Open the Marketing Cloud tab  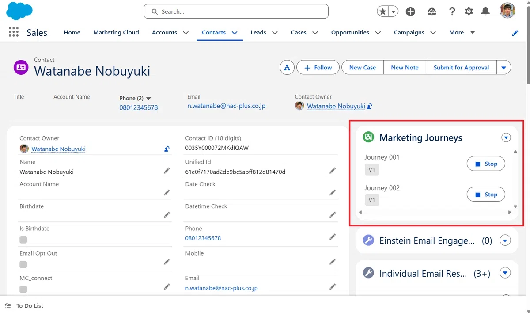116,32
